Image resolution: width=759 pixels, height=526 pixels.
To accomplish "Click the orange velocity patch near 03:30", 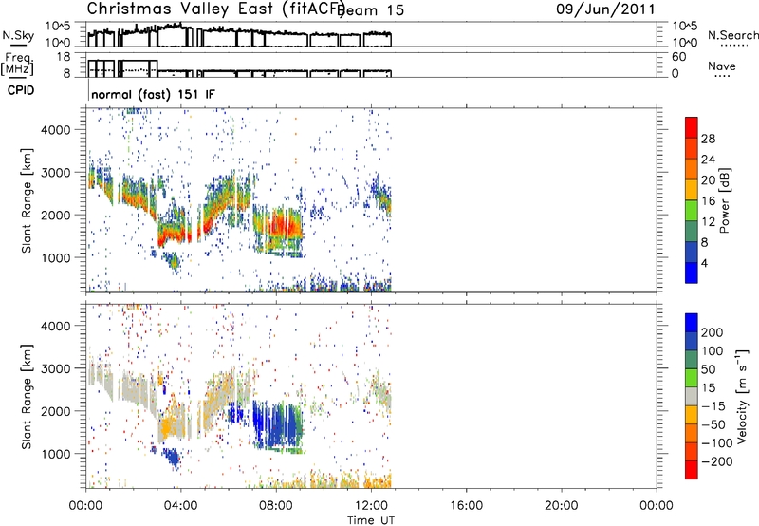I will (167, 427).
